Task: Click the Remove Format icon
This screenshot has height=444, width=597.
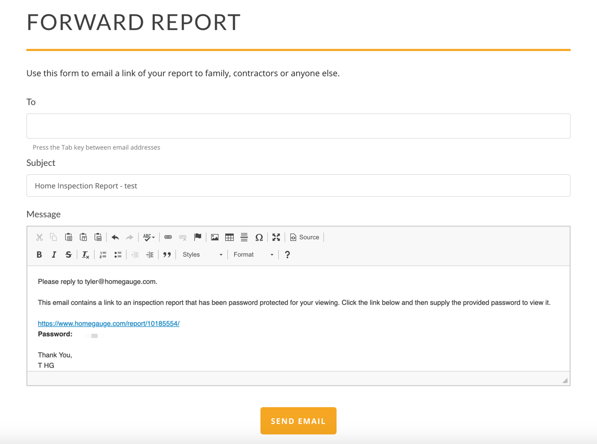Action: tap(86, 255)
